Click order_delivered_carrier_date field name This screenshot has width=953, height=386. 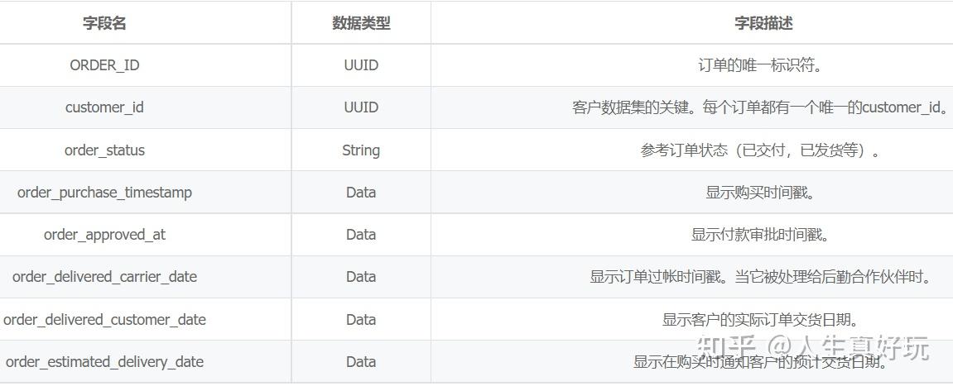(x=104, y=277)
